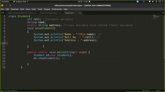
Task: Click the blue Zoom tray icon
Action: pos(137,2)
